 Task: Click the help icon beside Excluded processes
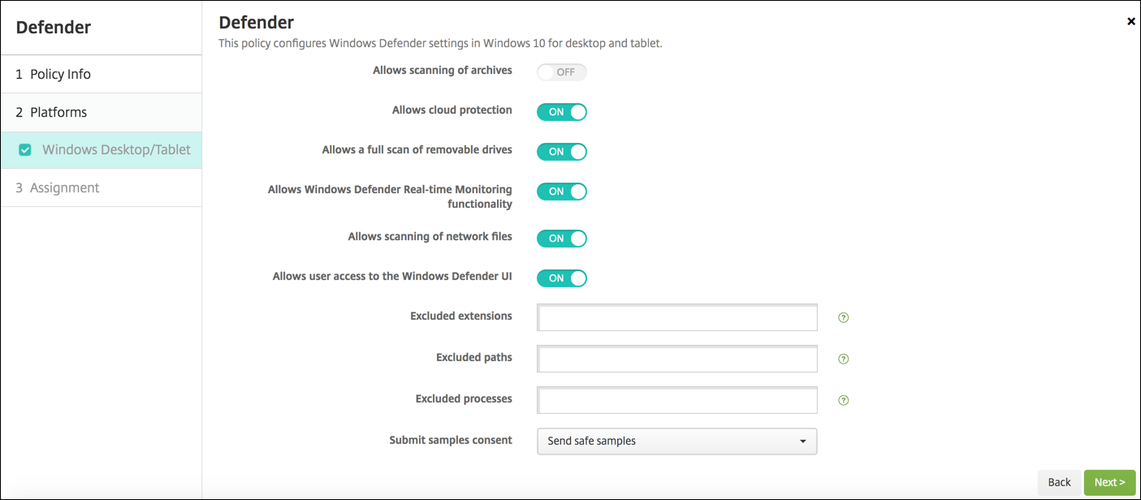click(843, 400)
